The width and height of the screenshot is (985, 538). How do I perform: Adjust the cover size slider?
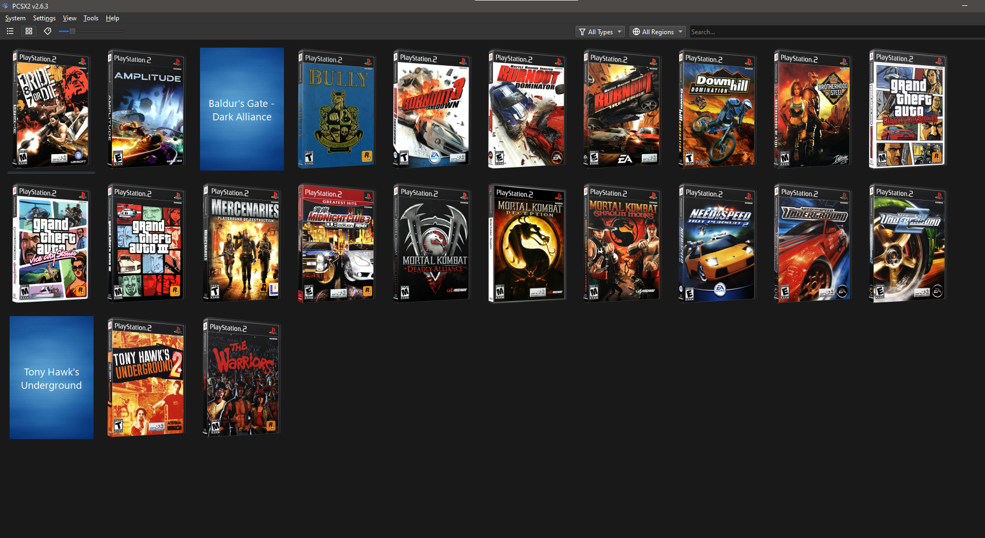coord(91,32)
